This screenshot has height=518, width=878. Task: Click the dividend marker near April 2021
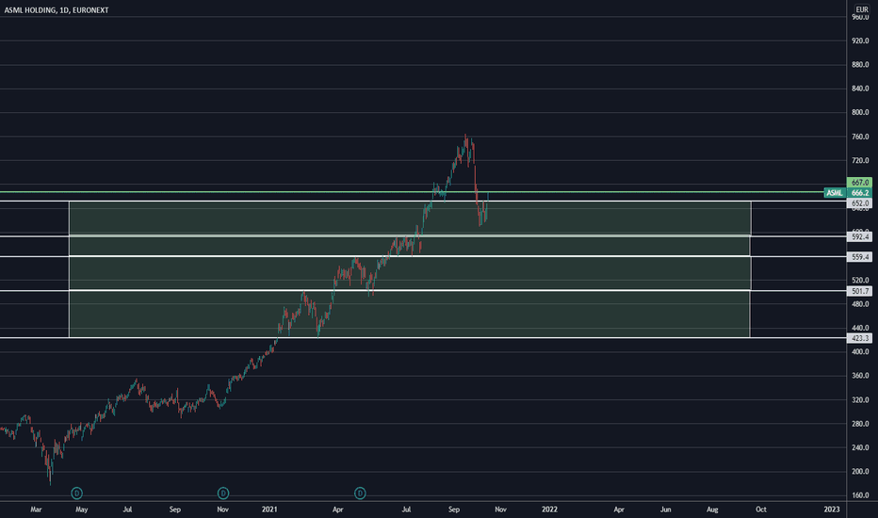click(x=360, y=494)
